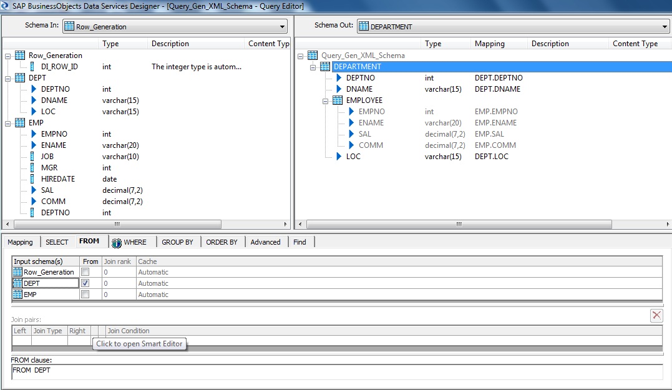The width and height of the screenshot is (672, 390).
Task: Click the DI_ROW_ID column icon
Action: (32, 66)
